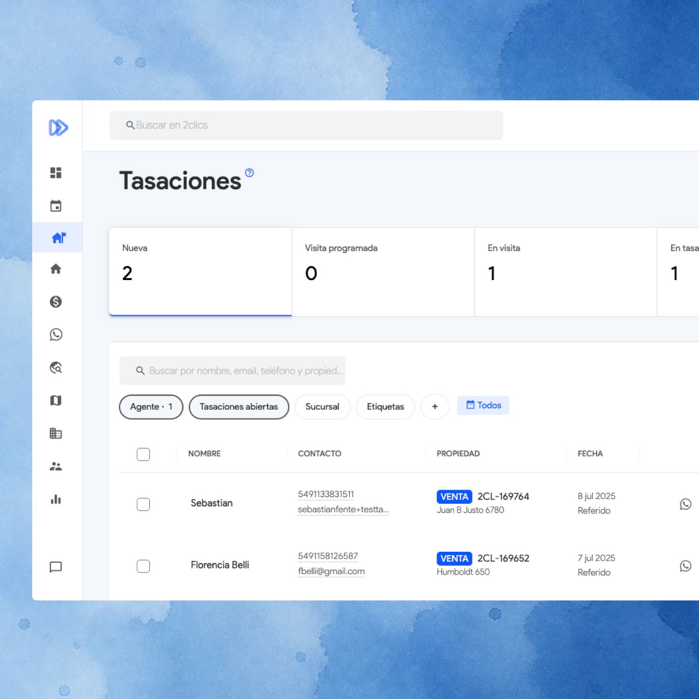Open the properties home icon in sidebar
The height and width of the screenshot is (699, 699).
[x=56, y=269]
